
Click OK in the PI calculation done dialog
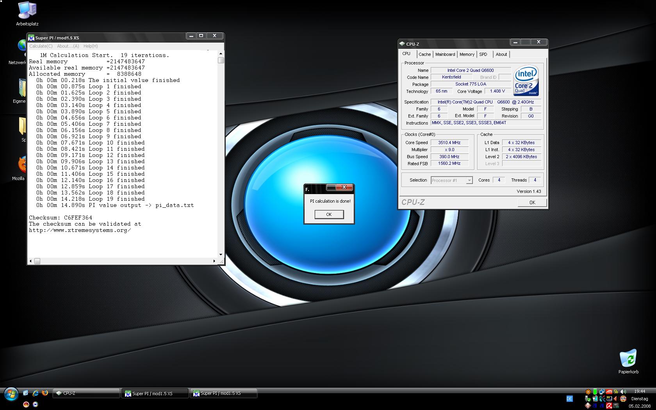[329, 214]
